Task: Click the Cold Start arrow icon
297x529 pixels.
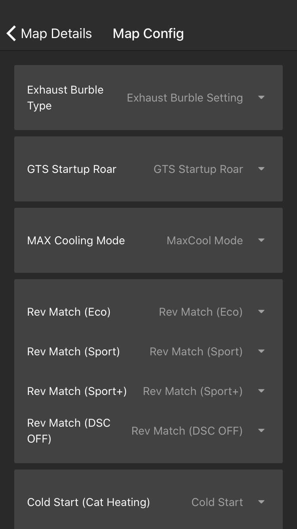Action: 261,502
